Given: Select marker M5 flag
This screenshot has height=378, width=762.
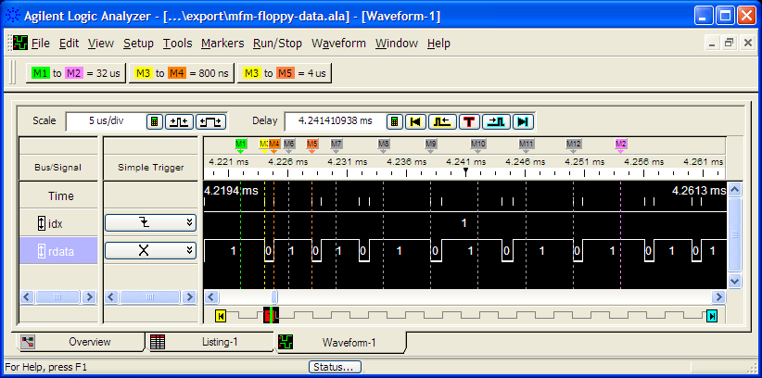Looking at the screenshot, I should coord(312,145).
